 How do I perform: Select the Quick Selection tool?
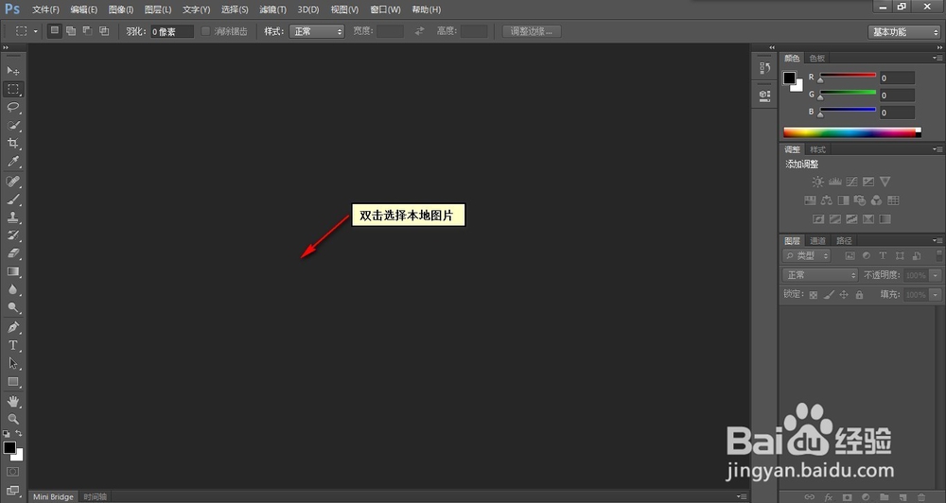click(12, 125)
